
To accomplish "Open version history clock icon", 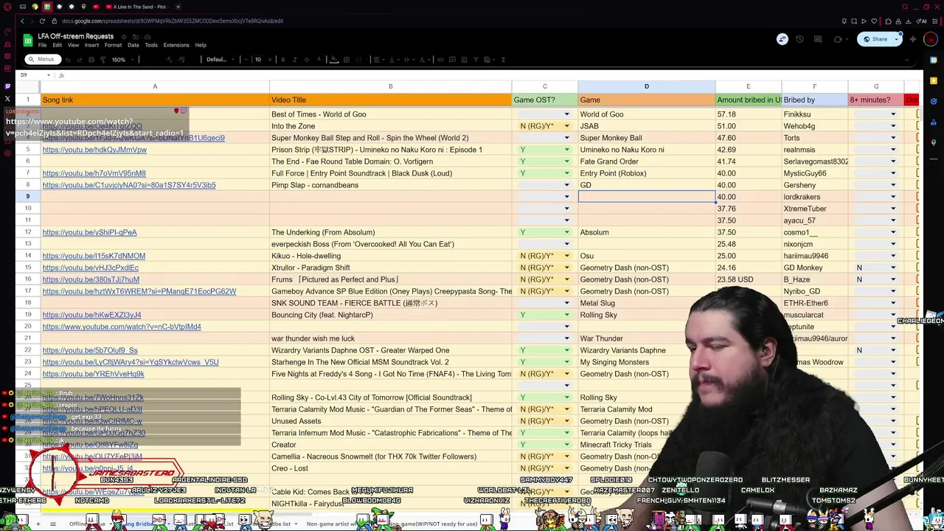I will coord(799,39).
